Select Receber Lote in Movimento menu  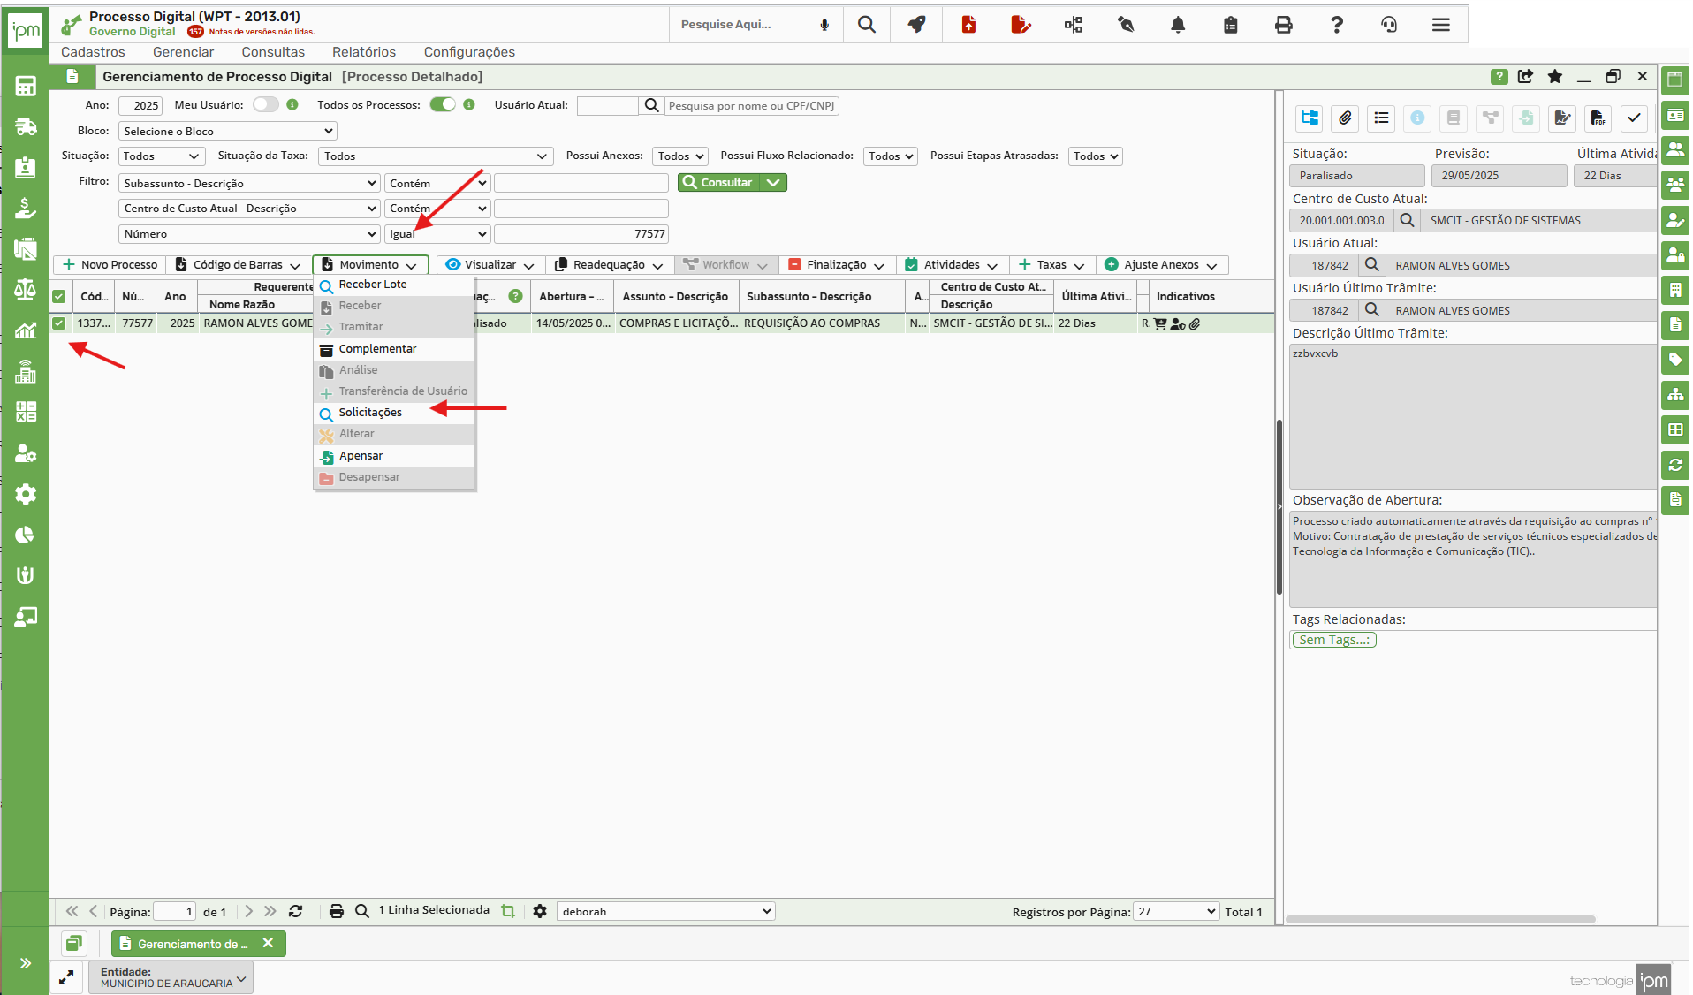[394, 285]
